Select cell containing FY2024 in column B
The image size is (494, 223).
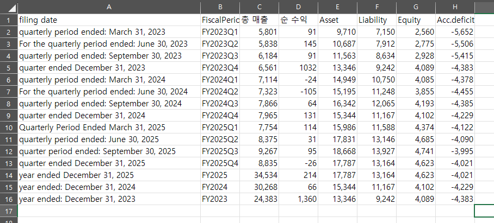pyautogui.click(x=220, y=187)
